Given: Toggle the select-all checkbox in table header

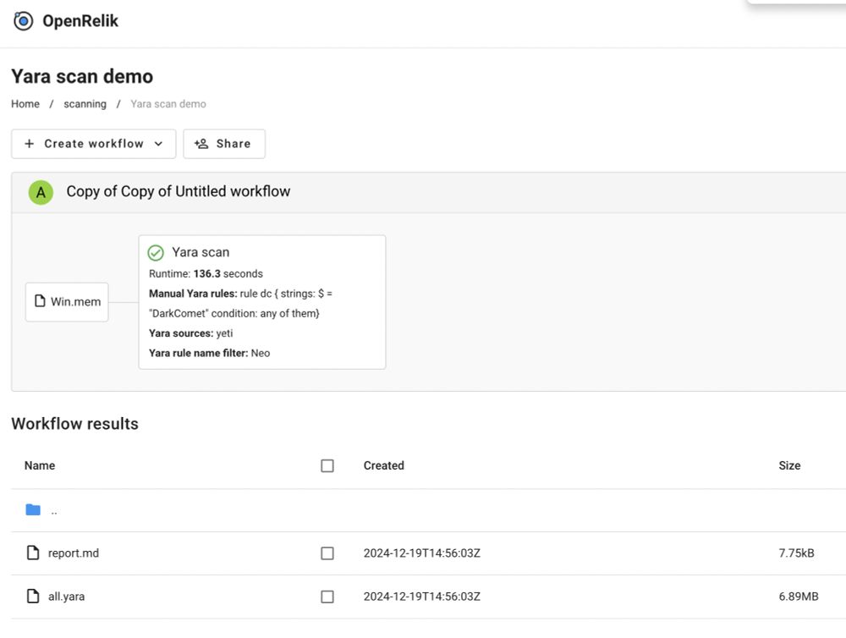Looking at the screenshot, I should (x=327, y=466).
